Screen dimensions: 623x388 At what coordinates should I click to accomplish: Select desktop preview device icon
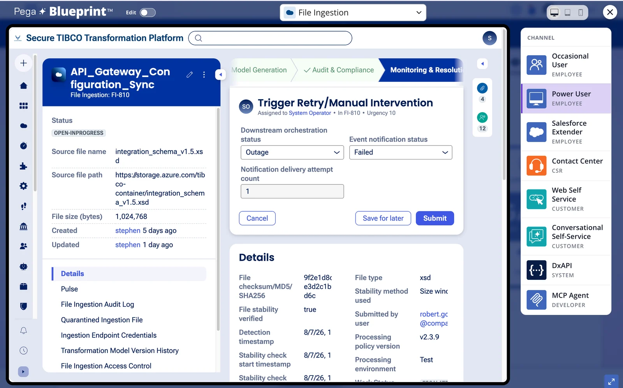coord(554,12)
